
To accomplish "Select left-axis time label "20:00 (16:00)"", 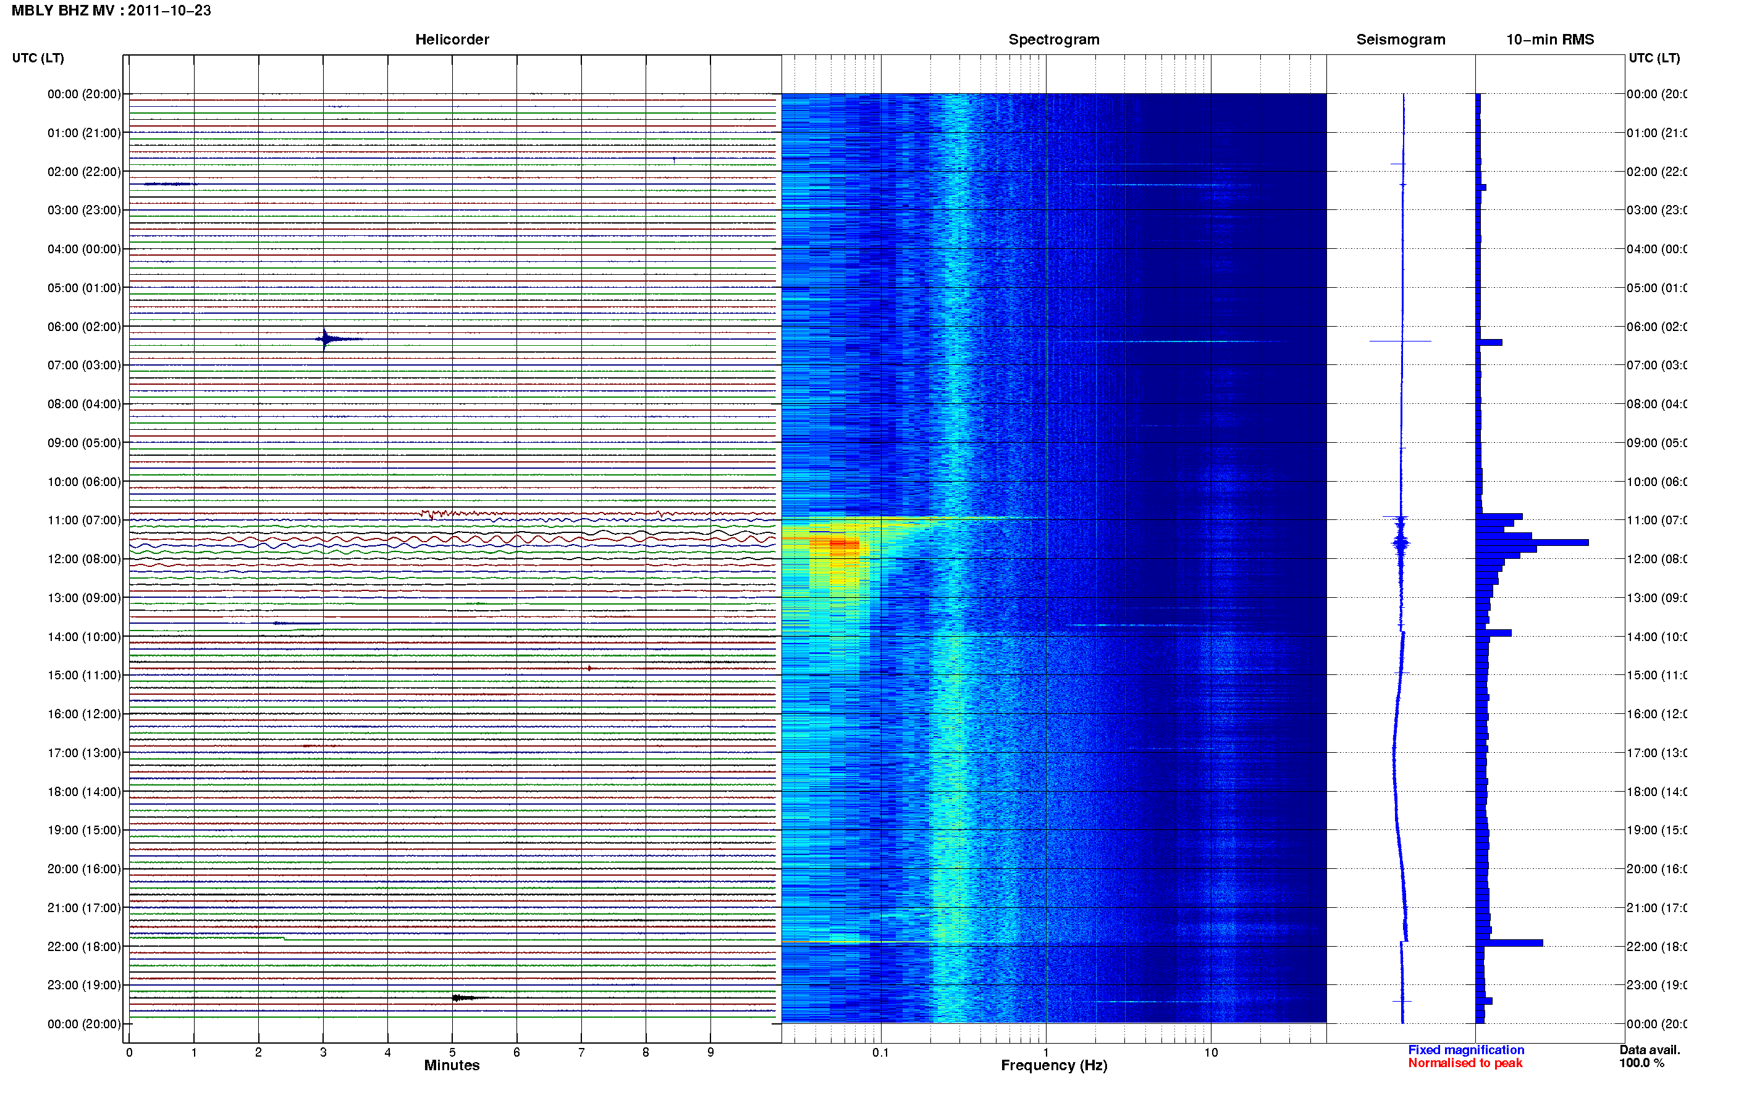I will (x=84, y=870).
